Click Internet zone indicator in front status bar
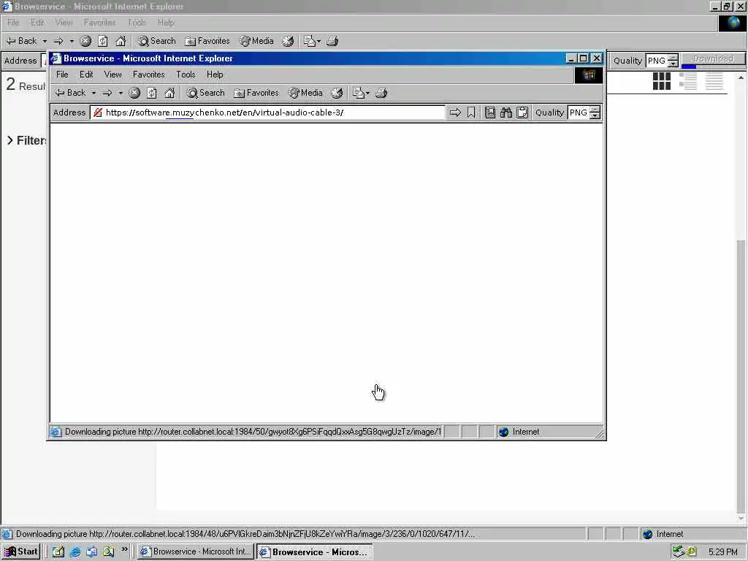 coord(519,432)
